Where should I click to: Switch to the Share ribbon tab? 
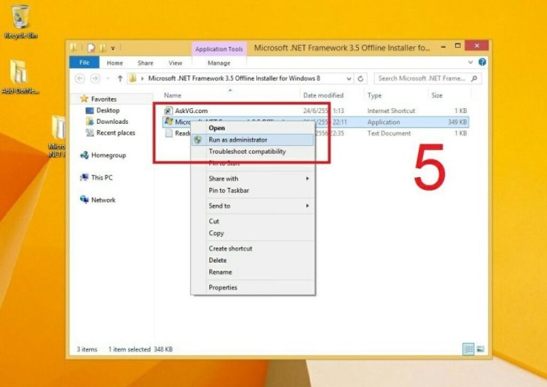[x=145, y=63]
